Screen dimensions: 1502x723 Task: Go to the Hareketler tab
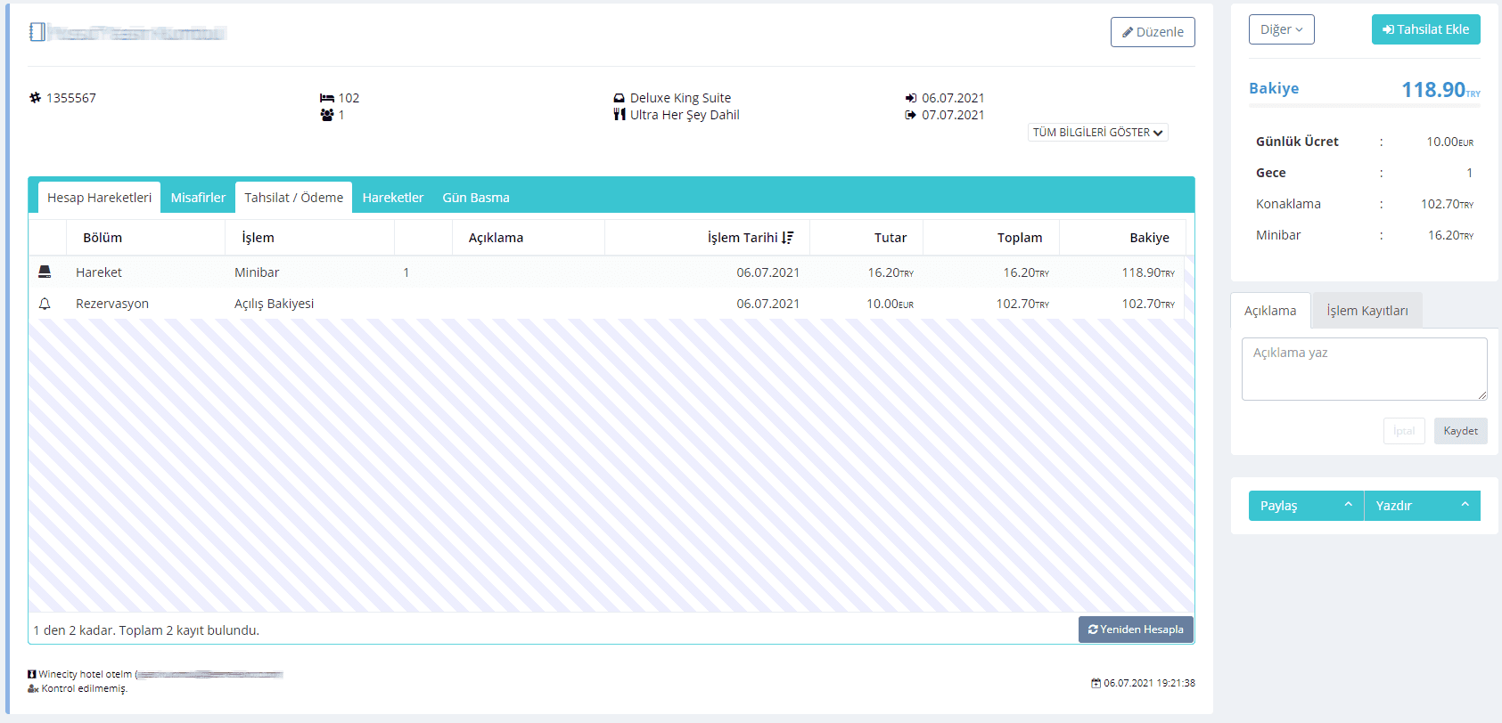pos(393,198)
